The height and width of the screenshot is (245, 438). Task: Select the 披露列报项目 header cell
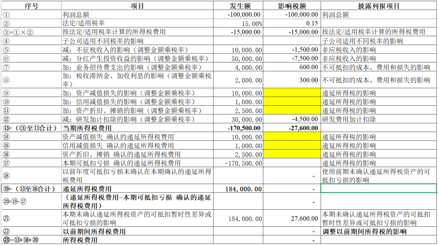coord(378,6)
